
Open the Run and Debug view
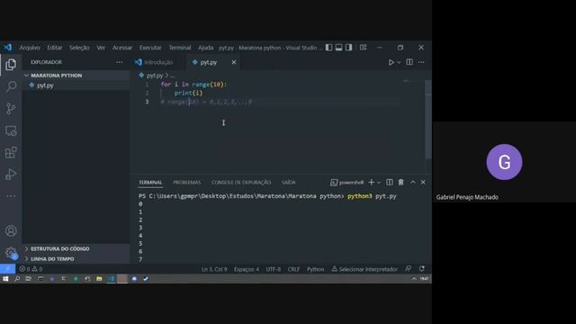click(11, 174)
